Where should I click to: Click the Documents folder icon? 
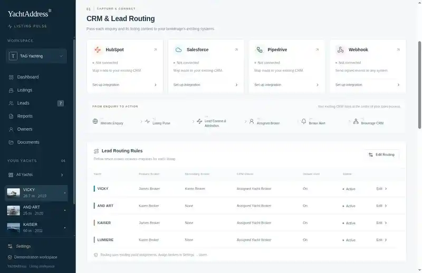coord(11,142)
